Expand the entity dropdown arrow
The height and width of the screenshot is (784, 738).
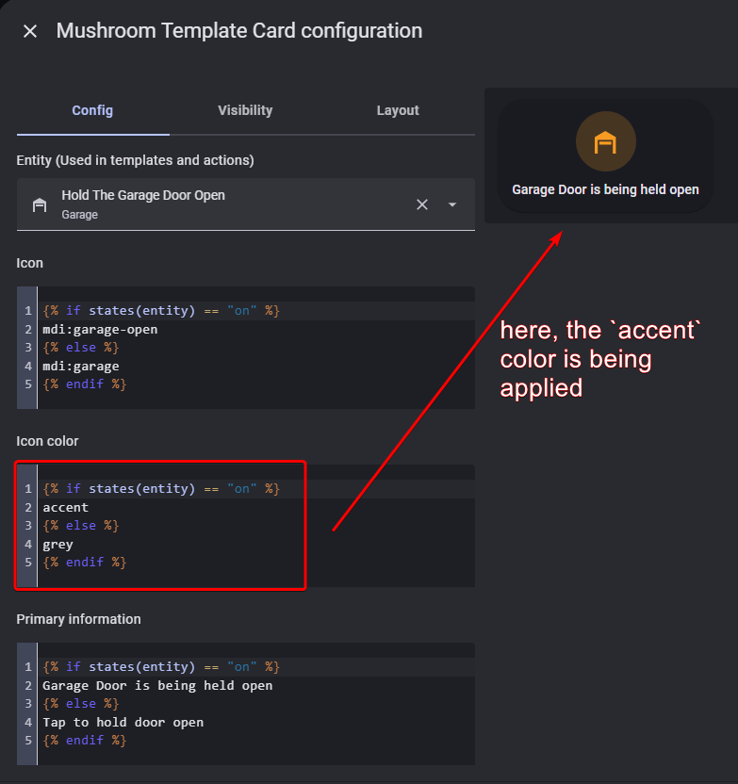coord(452,204)
